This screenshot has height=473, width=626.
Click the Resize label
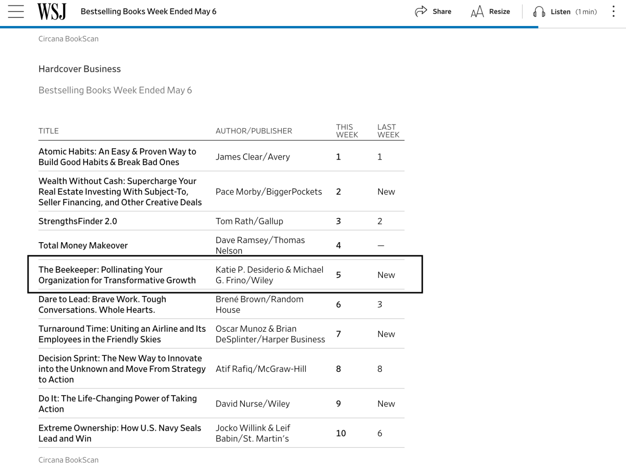tap(499, 12)
